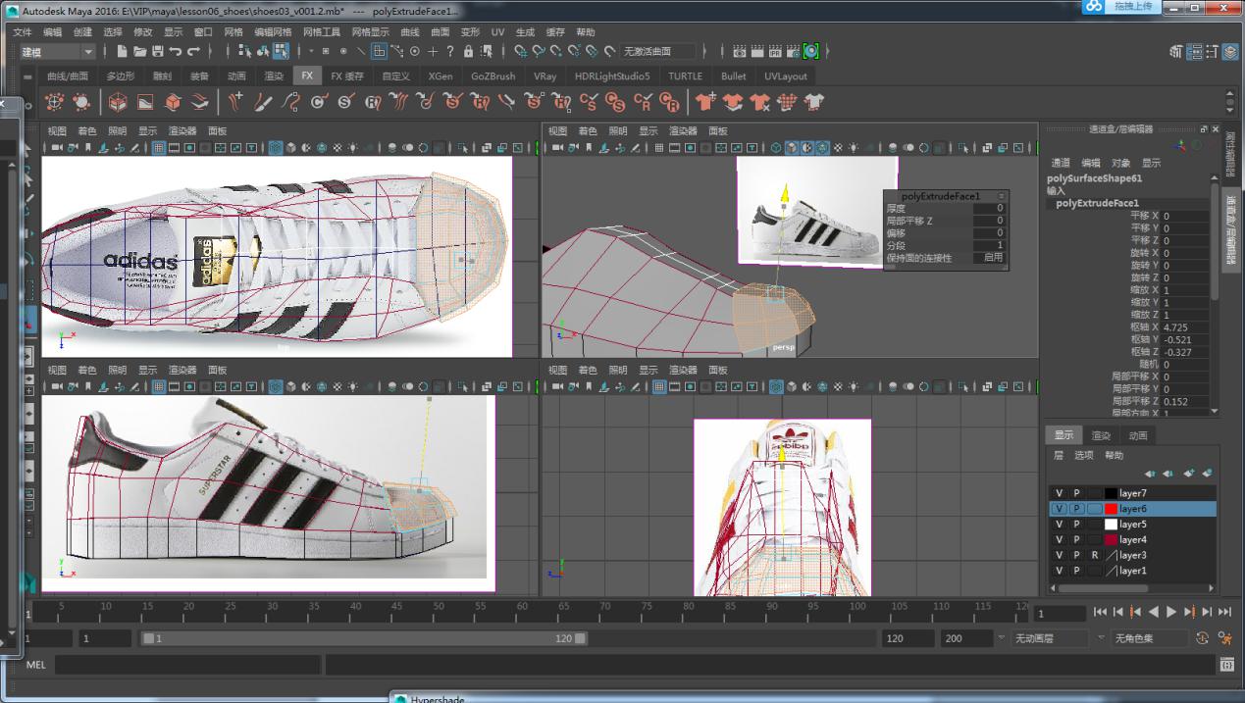Click the red color swatch of layer6
This screenshot has height=703, width=1245.
pyautogui.click(x=1111, y=509)
